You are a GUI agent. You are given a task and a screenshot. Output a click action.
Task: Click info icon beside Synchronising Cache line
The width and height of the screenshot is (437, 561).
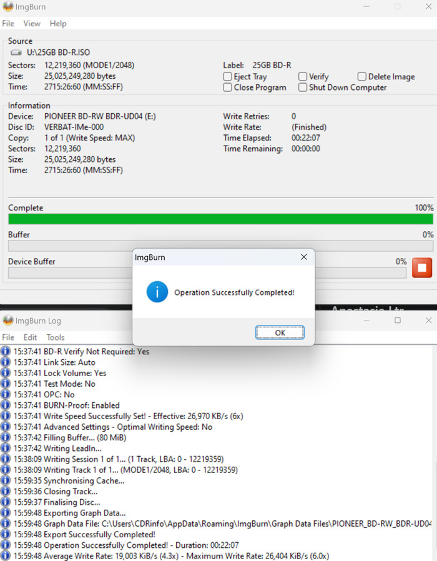tap(6, 480)
